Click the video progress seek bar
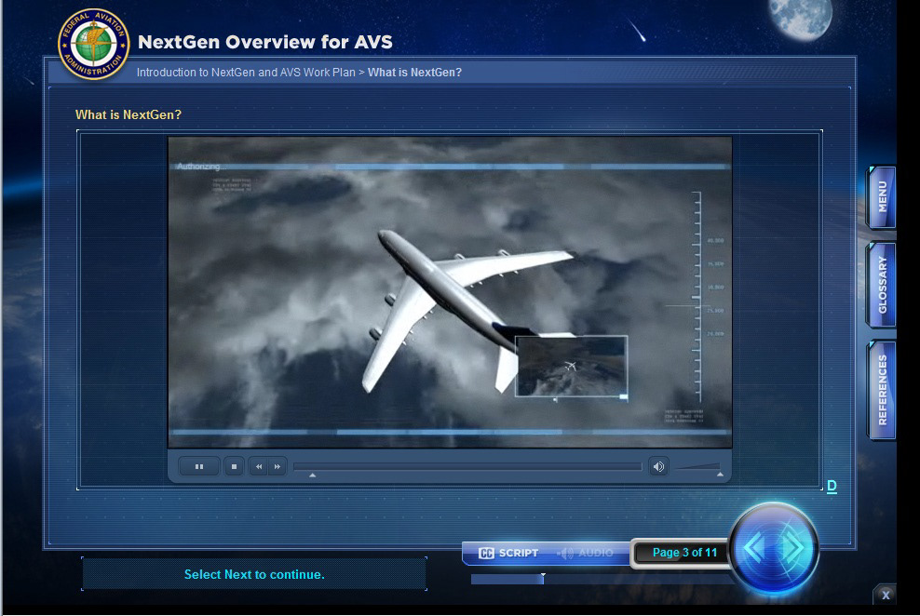The image size is (920, 616). coord(467,466)
